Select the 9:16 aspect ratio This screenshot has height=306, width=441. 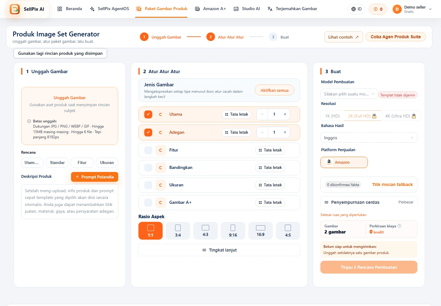click(x=233, y=231)
